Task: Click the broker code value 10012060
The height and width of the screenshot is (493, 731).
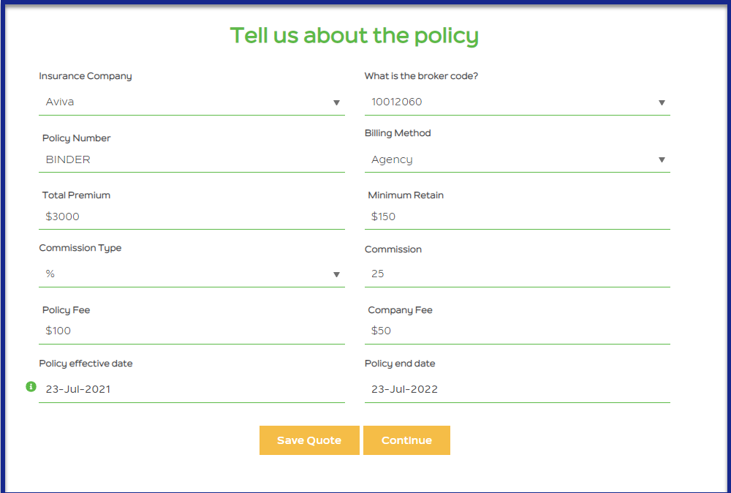Action: [397, 102]
